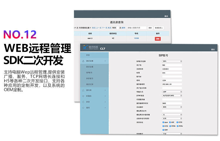The image size is (220, 141).
Task: Click the icon beside the 通用 menu
Action: (83, 108)
